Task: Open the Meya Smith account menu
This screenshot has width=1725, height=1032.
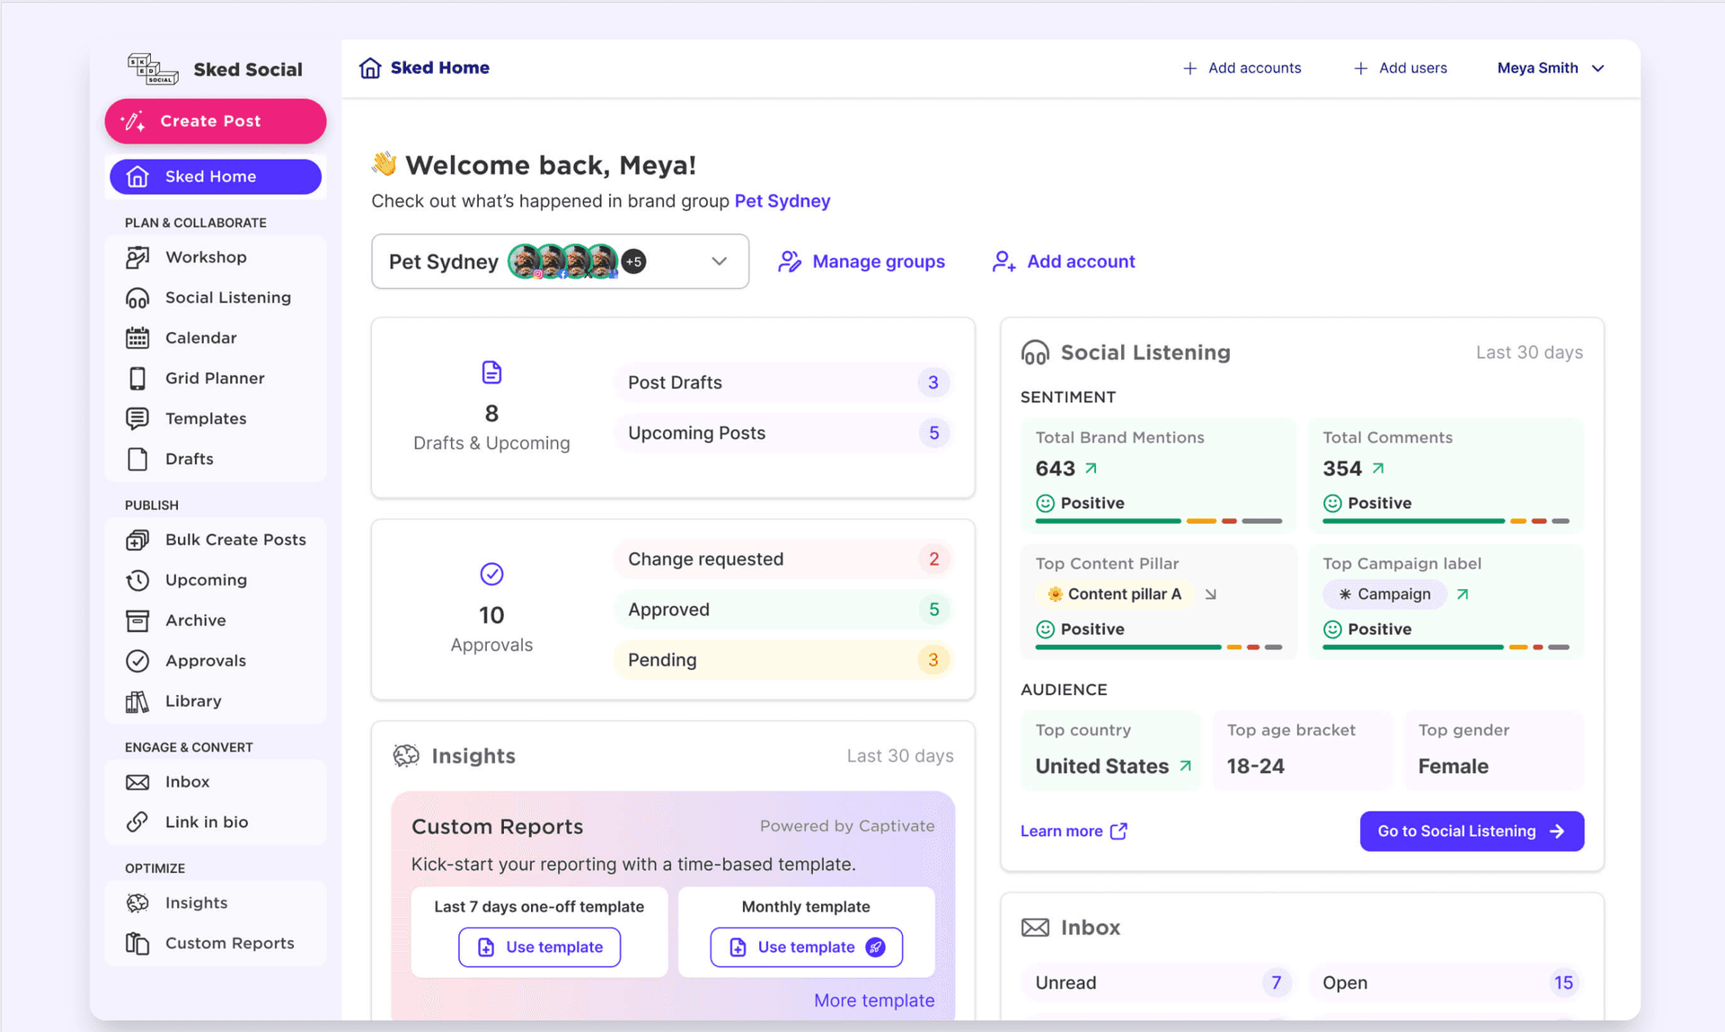Action: (x=1551, y=68)
